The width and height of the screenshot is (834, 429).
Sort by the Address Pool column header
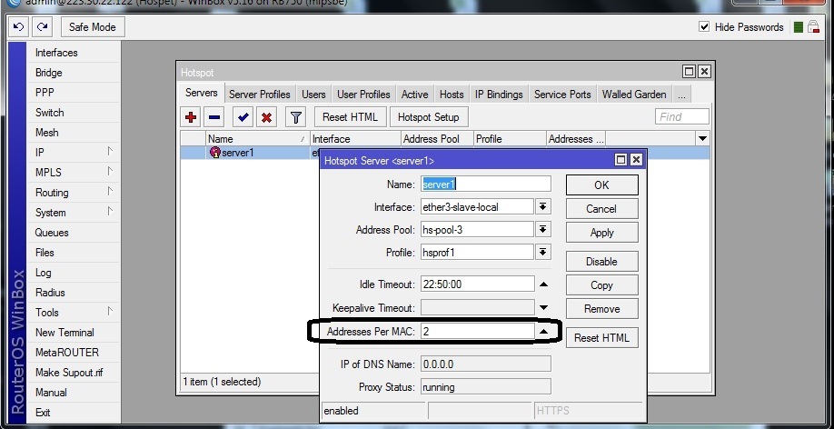click(436, 139)
